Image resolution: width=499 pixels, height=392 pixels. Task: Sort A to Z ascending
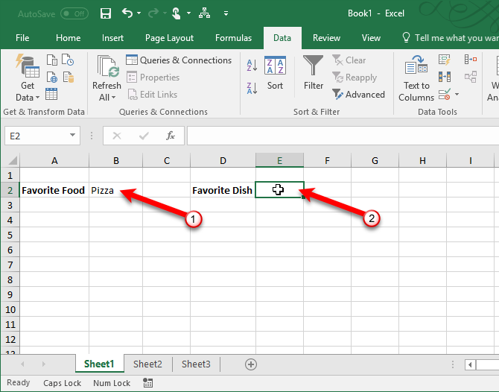(x=252, y=65)
